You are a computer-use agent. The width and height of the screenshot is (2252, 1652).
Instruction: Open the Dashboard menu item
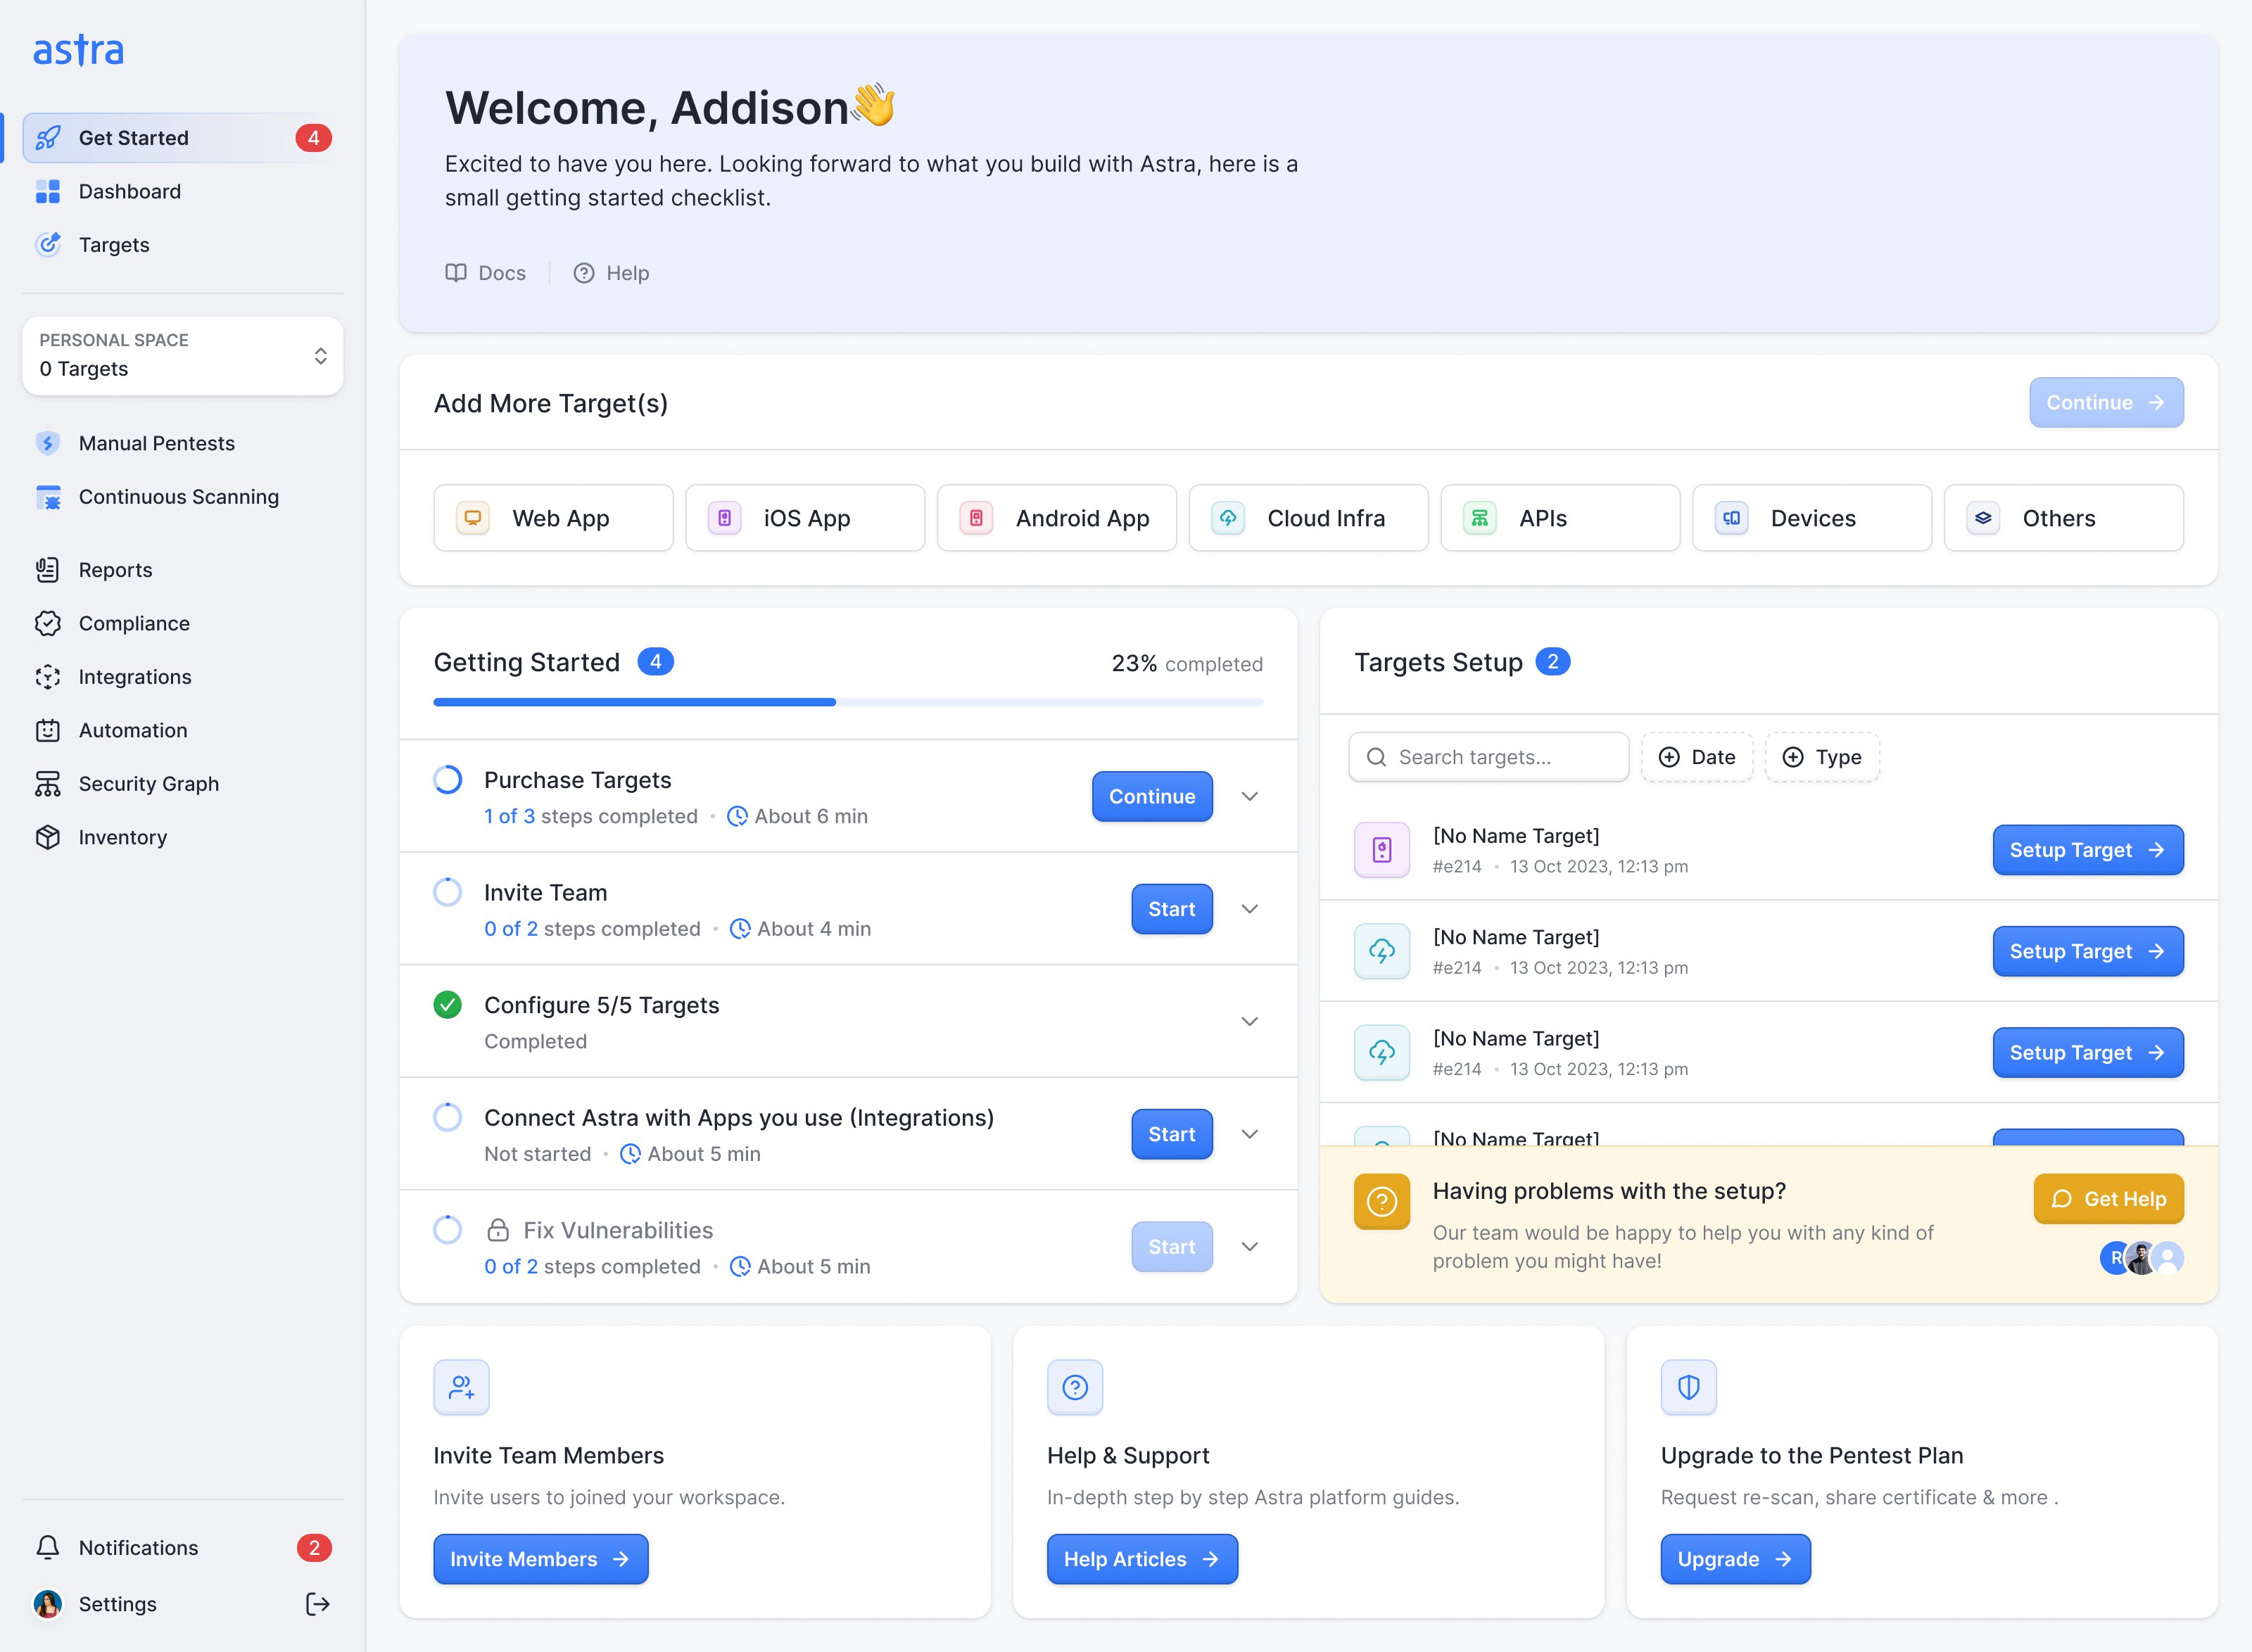pyautogui.click(x=130, y=191)
